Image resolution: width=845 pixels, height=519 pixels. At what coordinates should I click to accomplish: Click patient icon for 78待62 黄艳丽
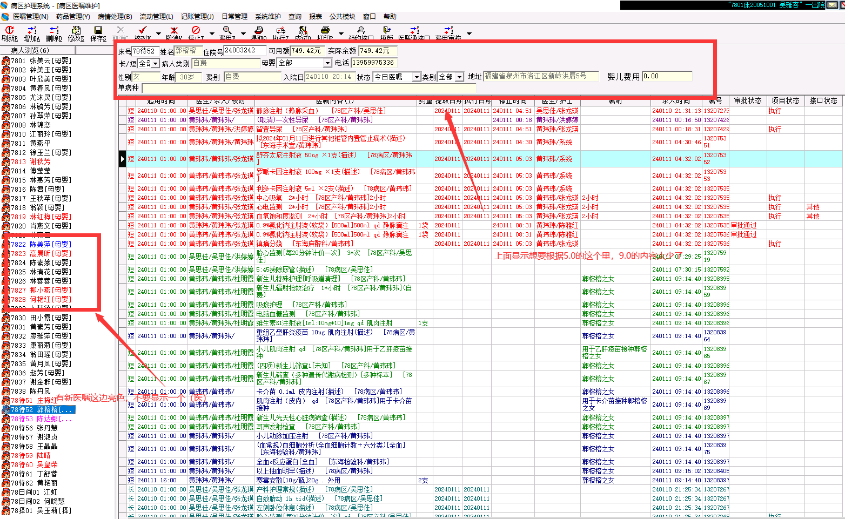(x=6, y=483)
